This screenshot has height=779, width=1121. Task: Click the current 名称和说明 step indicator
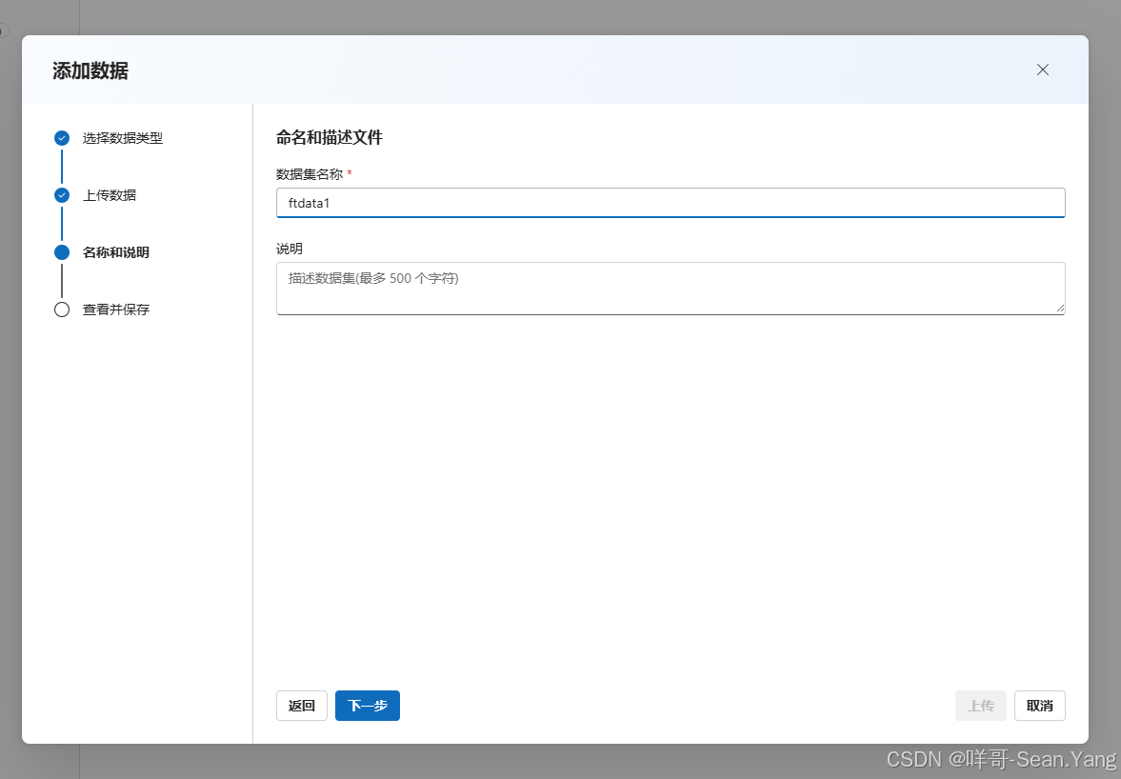[62, 252]
